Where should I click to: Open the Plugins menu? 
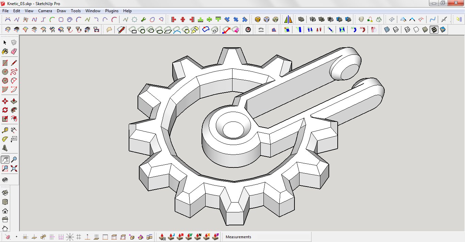click(112, 11)
